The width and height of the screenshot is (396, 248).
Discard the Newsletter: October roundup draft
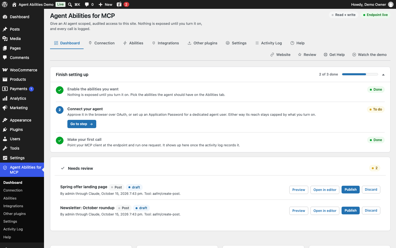pyautogui.click(x=371, y=211)
